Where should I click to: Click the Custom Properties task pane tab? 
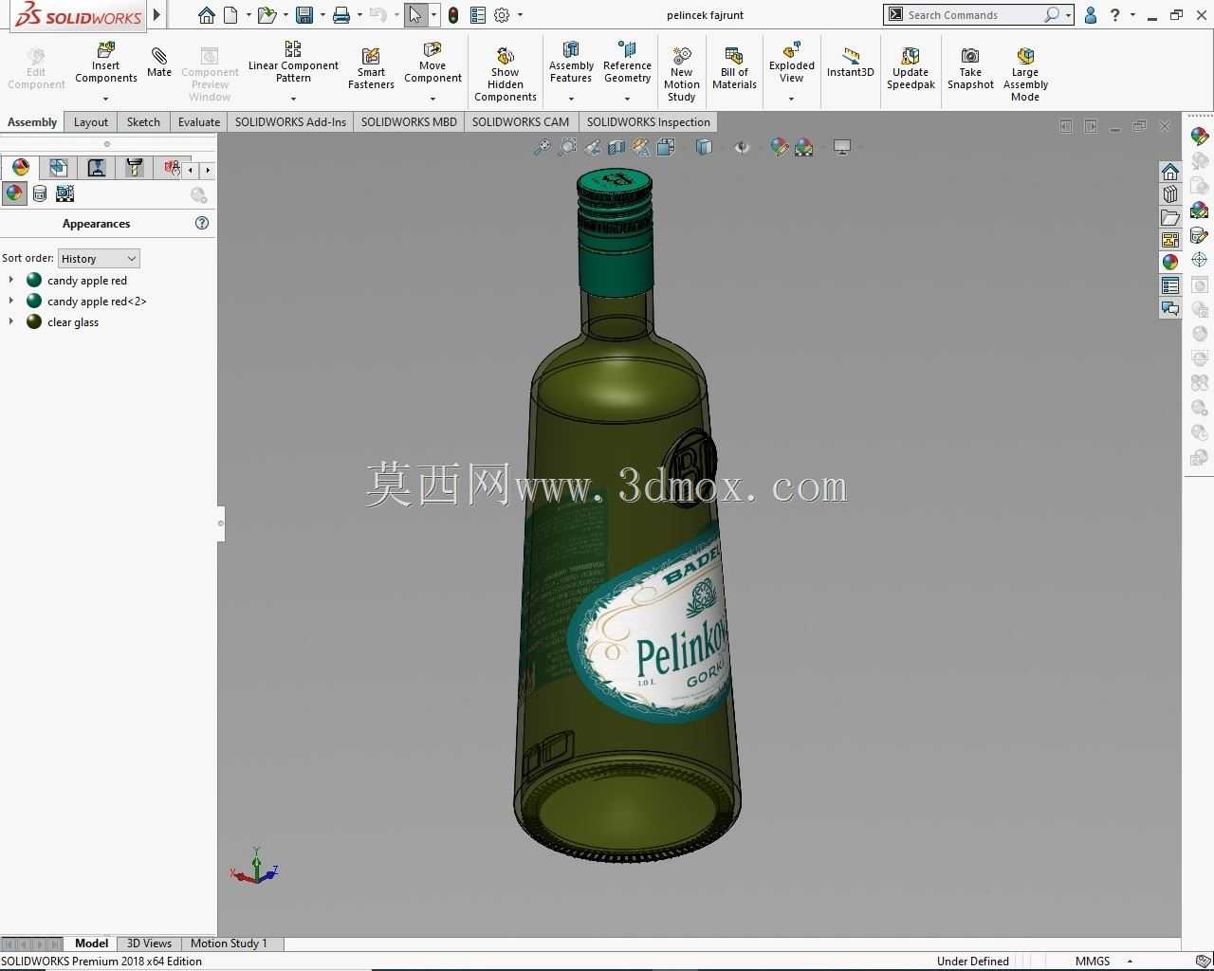click(1170, 285)
